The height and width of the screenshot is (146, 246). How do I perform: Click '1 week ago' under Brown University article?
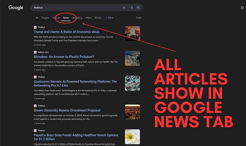(x=40, y=123)
